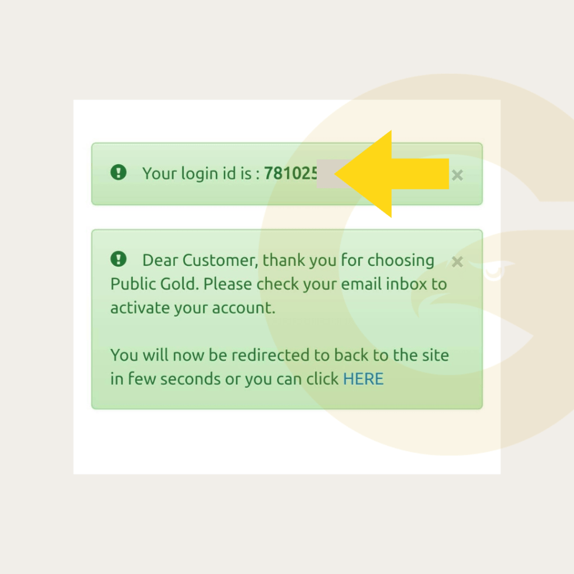The width and height of the screenshot is (574, 574).
Task: Click the words "Public Gold" in the message
Action: click(x=155, y=284)
